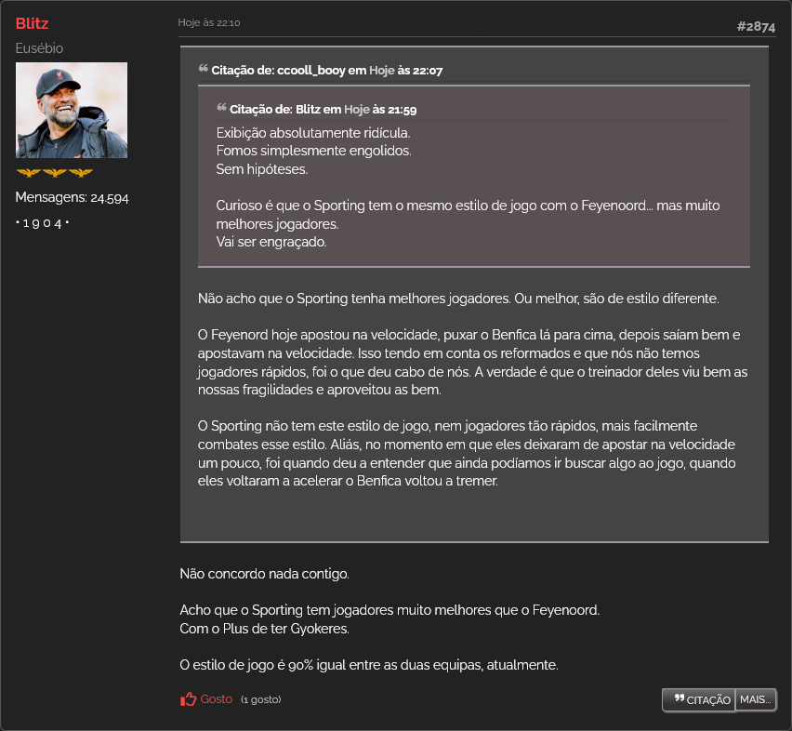The width and height of the screenshot is (792, 731).
Task: Click the • 1 9 0 4 • user text
Action: pyautogui.click(x=43, y=223)
